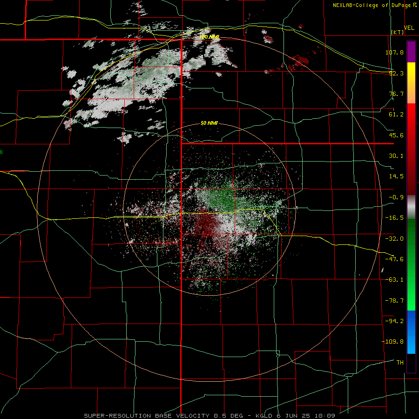
Task: Click the -78.7 velocity scale value
Action: [394, 301]
